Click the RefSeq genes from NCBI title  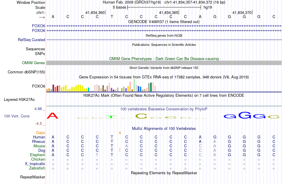164,36
